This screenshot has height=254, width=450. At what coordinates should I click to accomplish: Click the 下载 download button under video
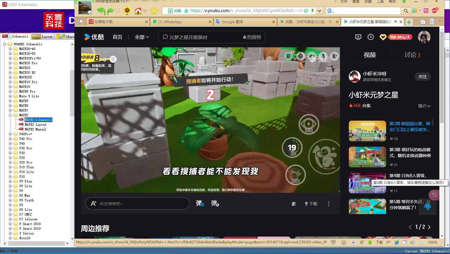click(x=311, y=204)
